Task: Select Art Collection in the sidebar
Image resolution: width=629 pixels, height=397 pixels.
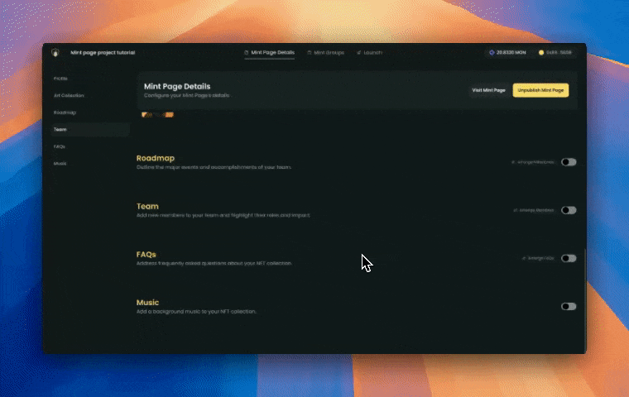Action: click(x=90, y=95)
